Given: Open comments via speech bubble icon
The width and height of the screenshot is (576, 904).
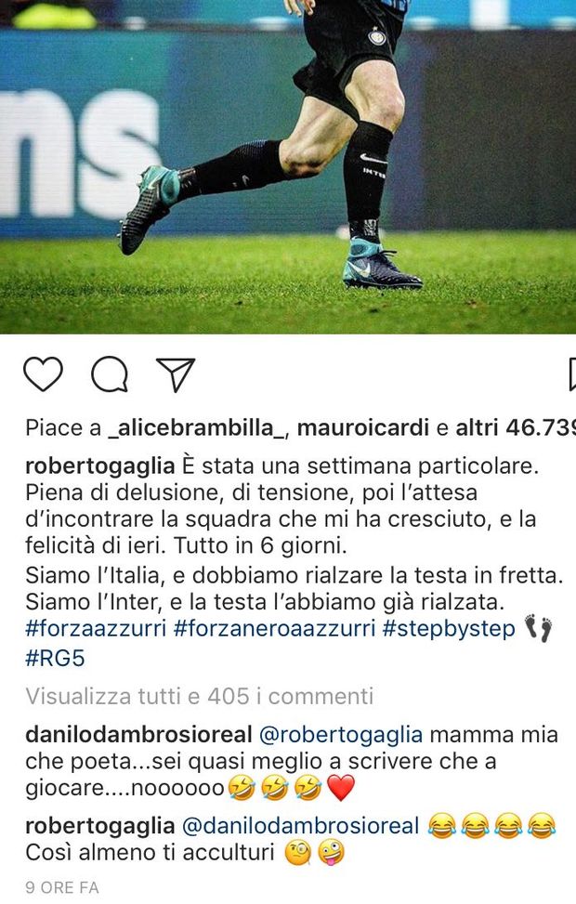Looking at the screenshot, I should [x=110, y=374].
